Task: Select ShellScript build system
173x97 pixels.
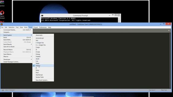Action: tap(43, 75)
